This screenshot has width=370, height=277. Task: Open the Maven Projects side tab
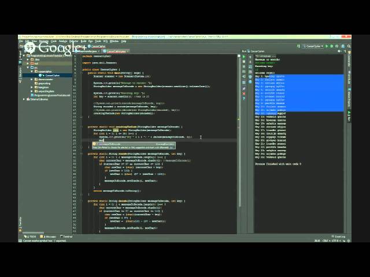click(x=349, y=98)
